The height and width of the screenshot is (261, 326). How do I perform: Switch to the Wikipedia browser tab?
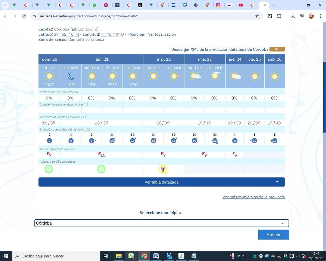pyautogui.click(x=230, y=5)
